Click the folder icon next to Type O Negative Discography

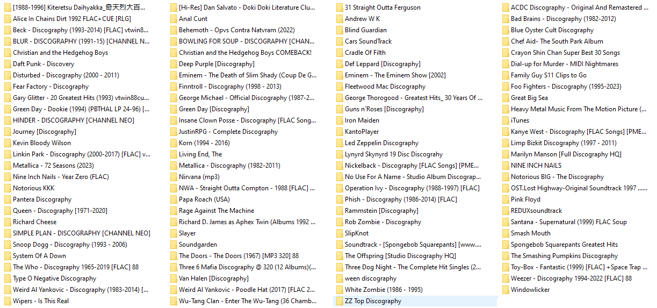pos(7,278)
